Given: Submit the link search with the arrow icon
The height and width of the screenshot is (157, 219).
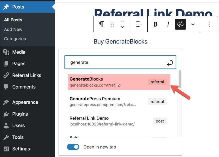Looking at the screenshot, I should [x=170, y=63].
